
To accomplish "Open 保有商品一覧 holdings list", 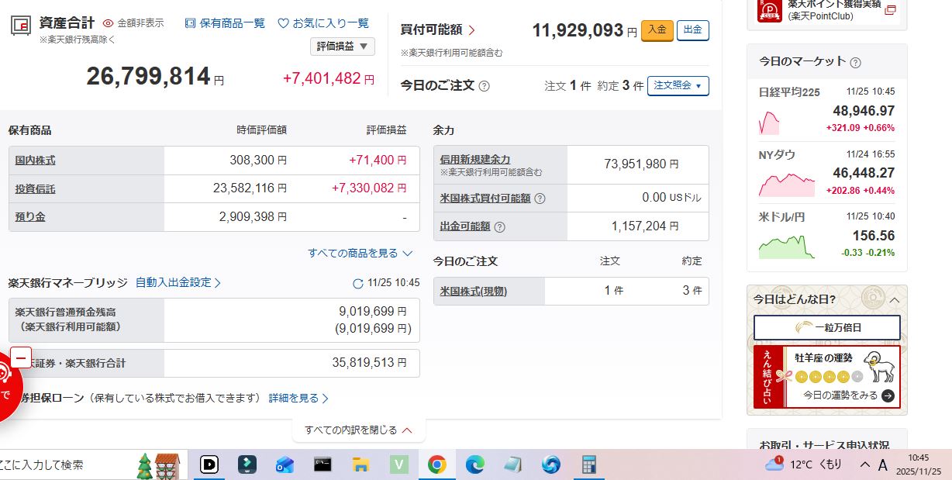I will tap(225, 23).
